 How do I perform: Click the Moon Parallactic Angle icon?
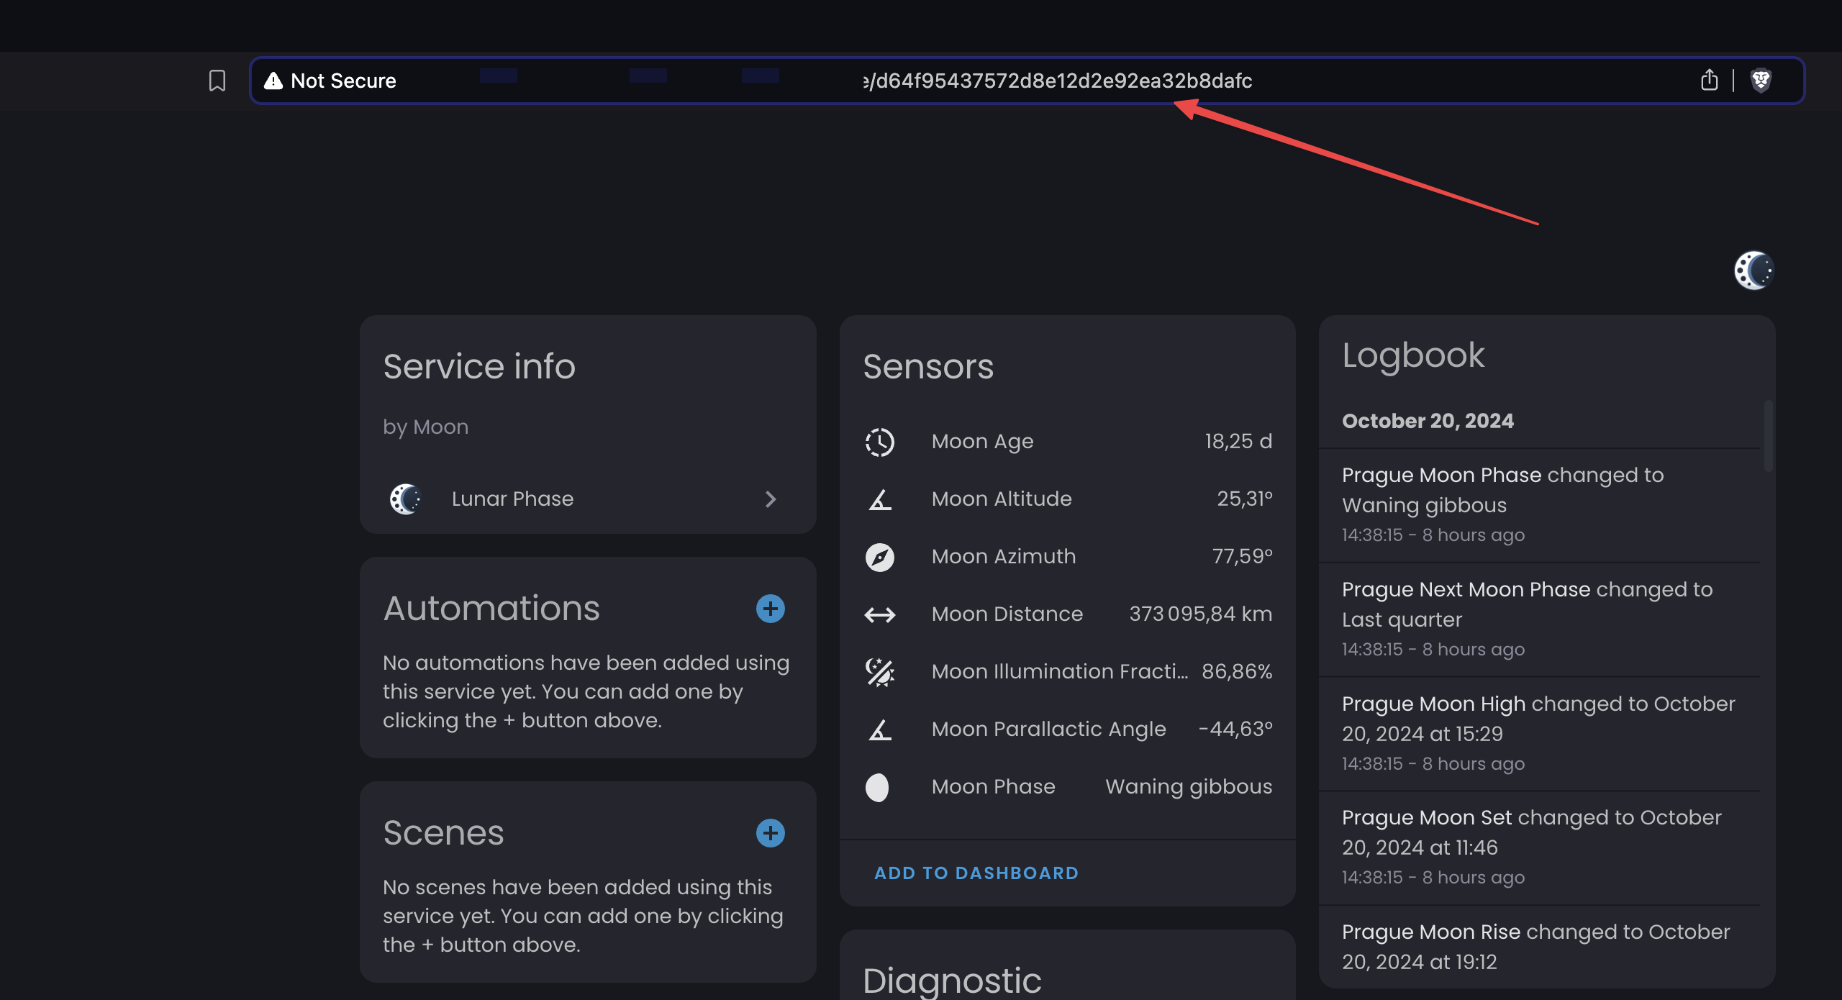(x=879, y=729)
